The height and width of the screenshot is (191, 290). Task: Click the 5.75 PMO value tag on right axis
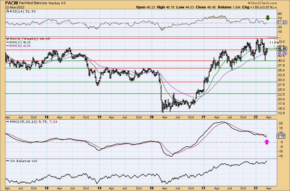(x=281, y=137)
